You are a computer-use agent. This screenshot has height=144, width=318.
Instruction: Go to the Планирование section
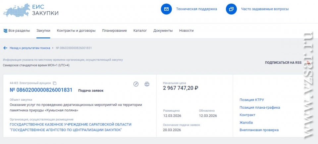[114, 31]
